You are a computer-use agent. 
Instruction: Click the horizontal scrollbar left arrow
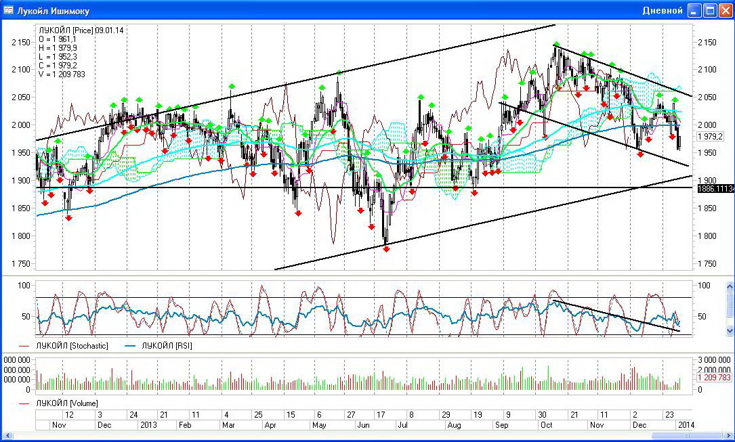pos(7,435)
